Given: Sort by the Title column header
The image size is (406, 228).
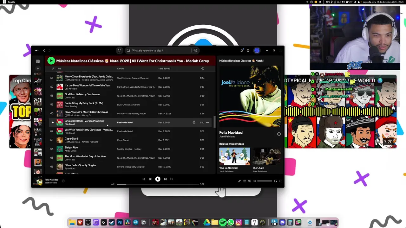Looking at the screenshot, I should point(59,69).
